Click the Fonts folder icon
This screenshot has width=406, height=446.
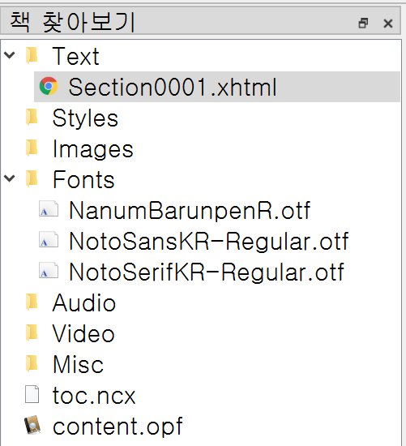[32, 178]
